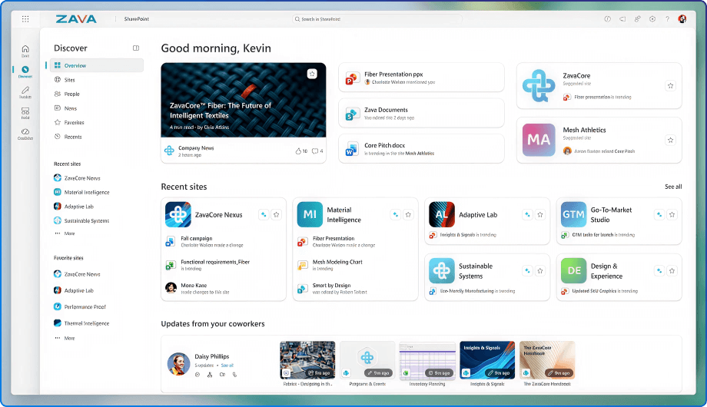This screenshot has width=707, height=407.
Task: Click the ZavaCore Nexus site logo card icon
Action: (x=178, y=214)
